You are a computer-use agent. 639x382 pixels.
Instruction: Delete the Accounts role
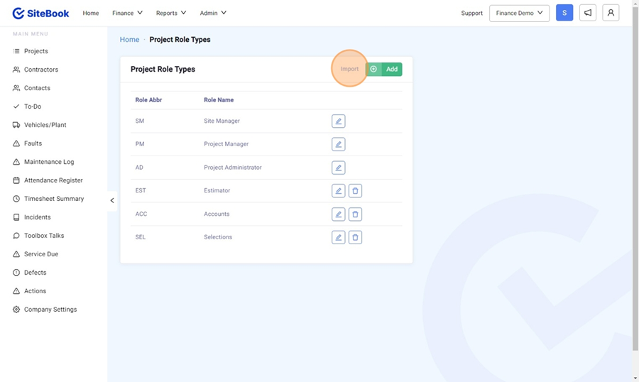pyautogui.click(x=355, y=214)
